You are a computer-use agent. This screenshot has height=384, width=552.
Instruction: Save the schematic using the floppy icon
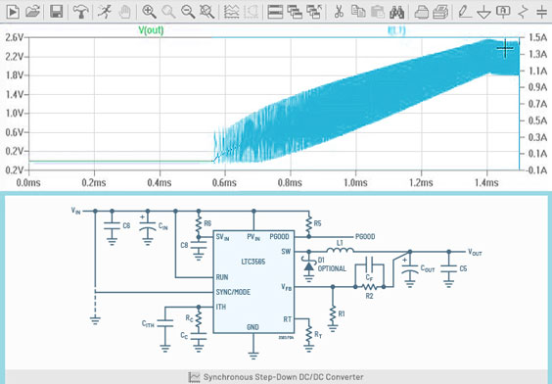tap(57, 12)
